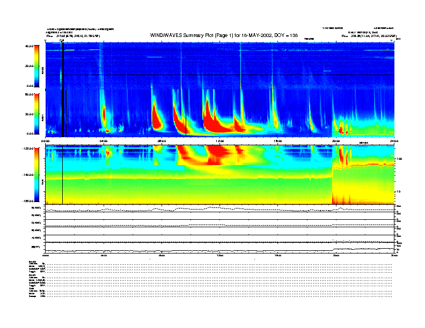
Task: Click the TNR heading in the bottom mode table
Action: click(x=31, y=288)
